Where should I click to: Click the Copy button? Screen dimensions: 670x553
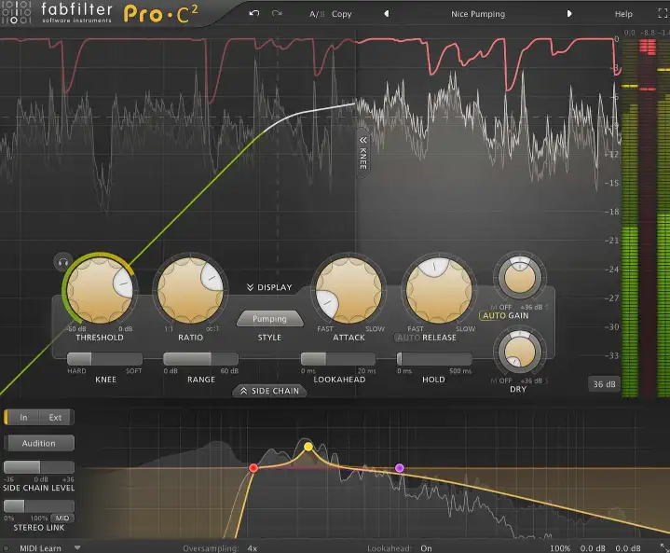point(341,14)
